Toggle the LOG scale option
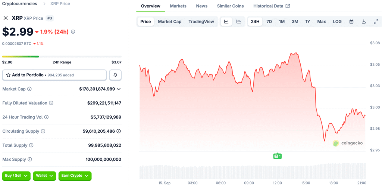This screenshot has height=186, width=382. point(337,22)
